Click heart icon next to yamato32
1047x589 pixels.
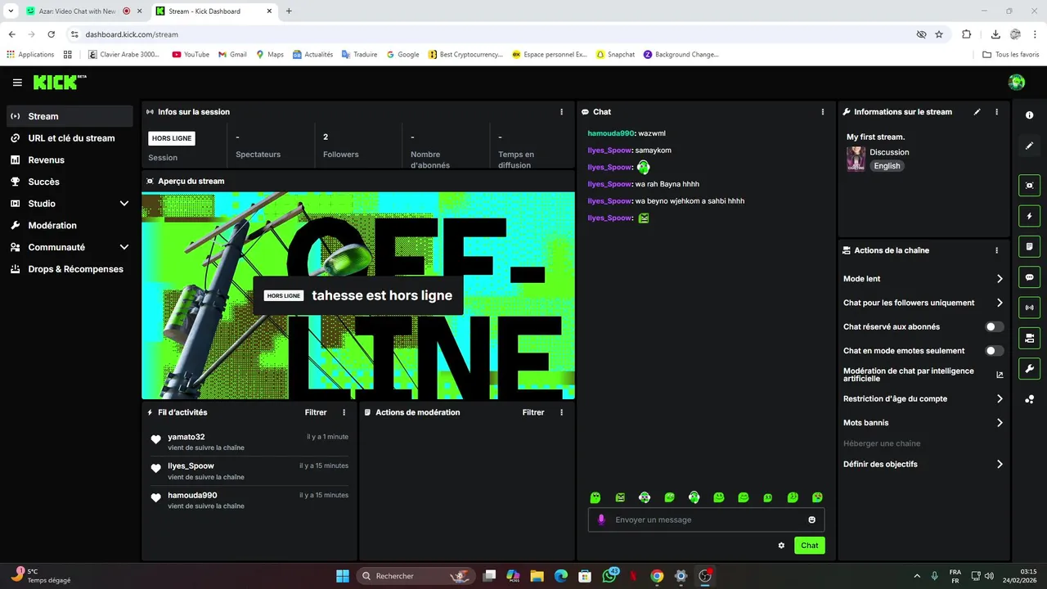156,440
